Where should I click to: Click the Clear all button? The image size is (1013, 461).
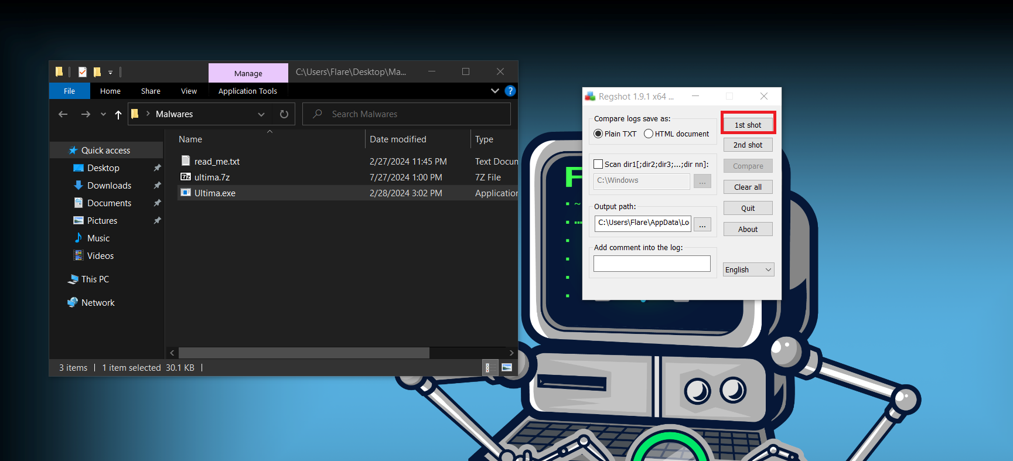tap(748, 187)
